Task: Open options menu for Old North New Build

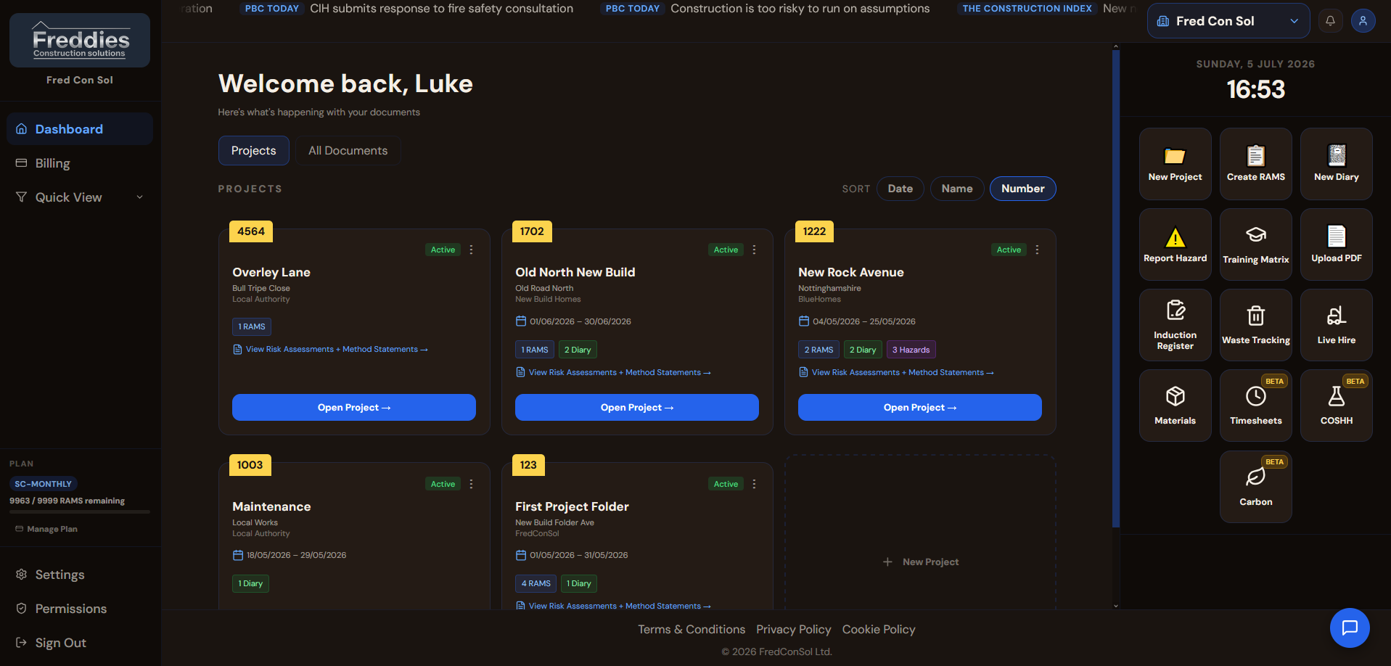Action: tap(755, 250)
